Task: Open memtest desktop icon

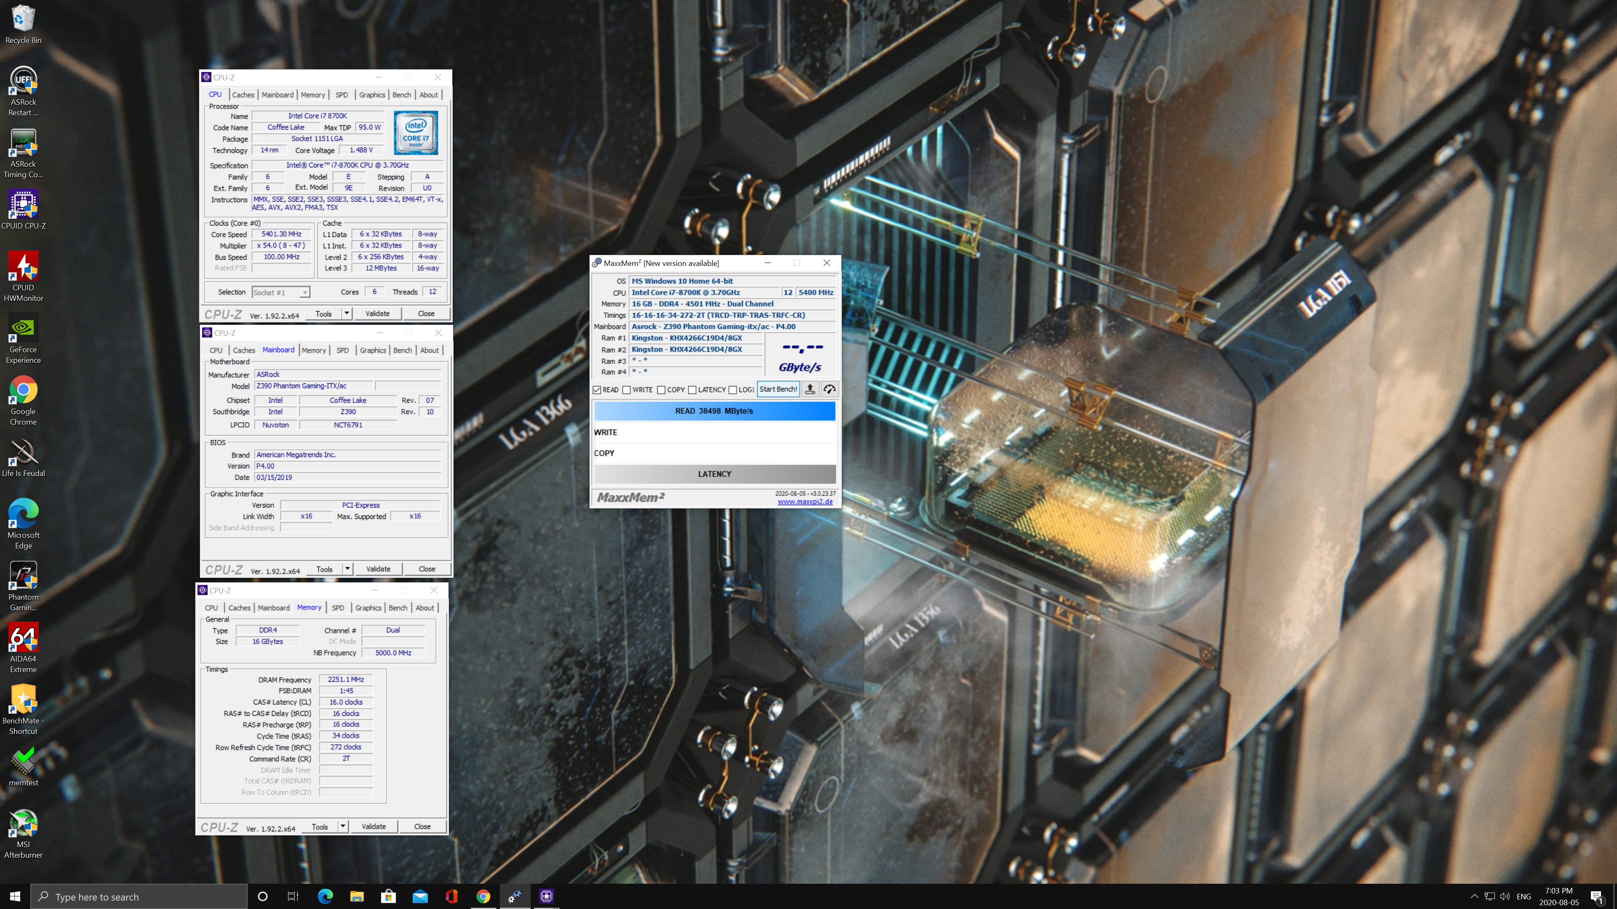Action: [x=23, y=767]
